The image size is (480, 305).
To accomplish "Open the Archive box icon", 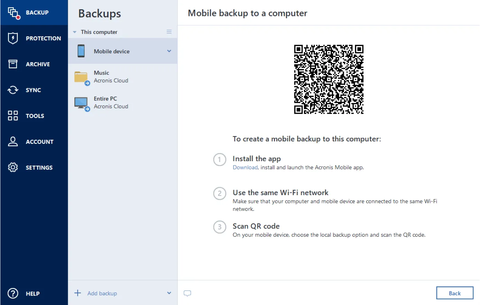I will pyautogui.click(x=13, y=64).
